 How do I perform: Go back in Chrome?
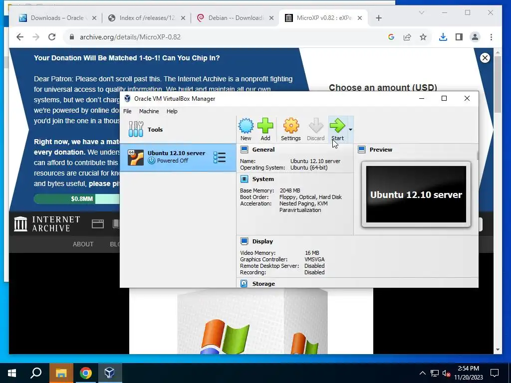20,37
